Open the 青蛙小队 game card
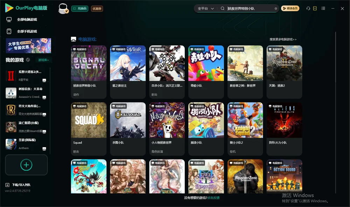The width and height of the screenshot is (350, 207). tap(206, 72)
